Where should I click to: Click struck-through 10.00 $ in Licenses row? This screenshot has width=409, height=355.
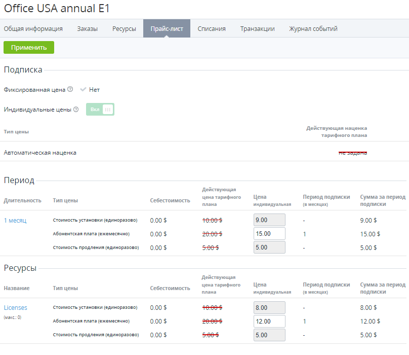212,308
